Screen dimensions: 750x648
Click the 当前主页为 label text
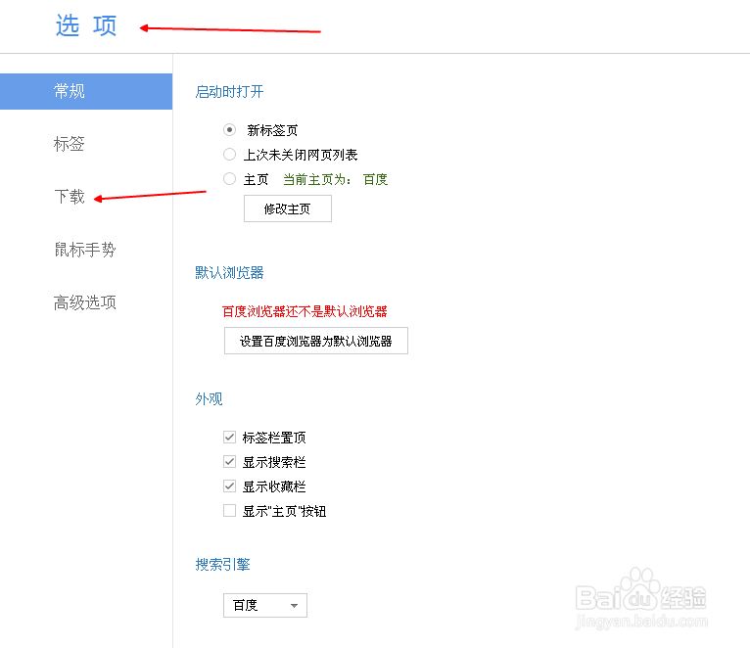tap(316, 179)
